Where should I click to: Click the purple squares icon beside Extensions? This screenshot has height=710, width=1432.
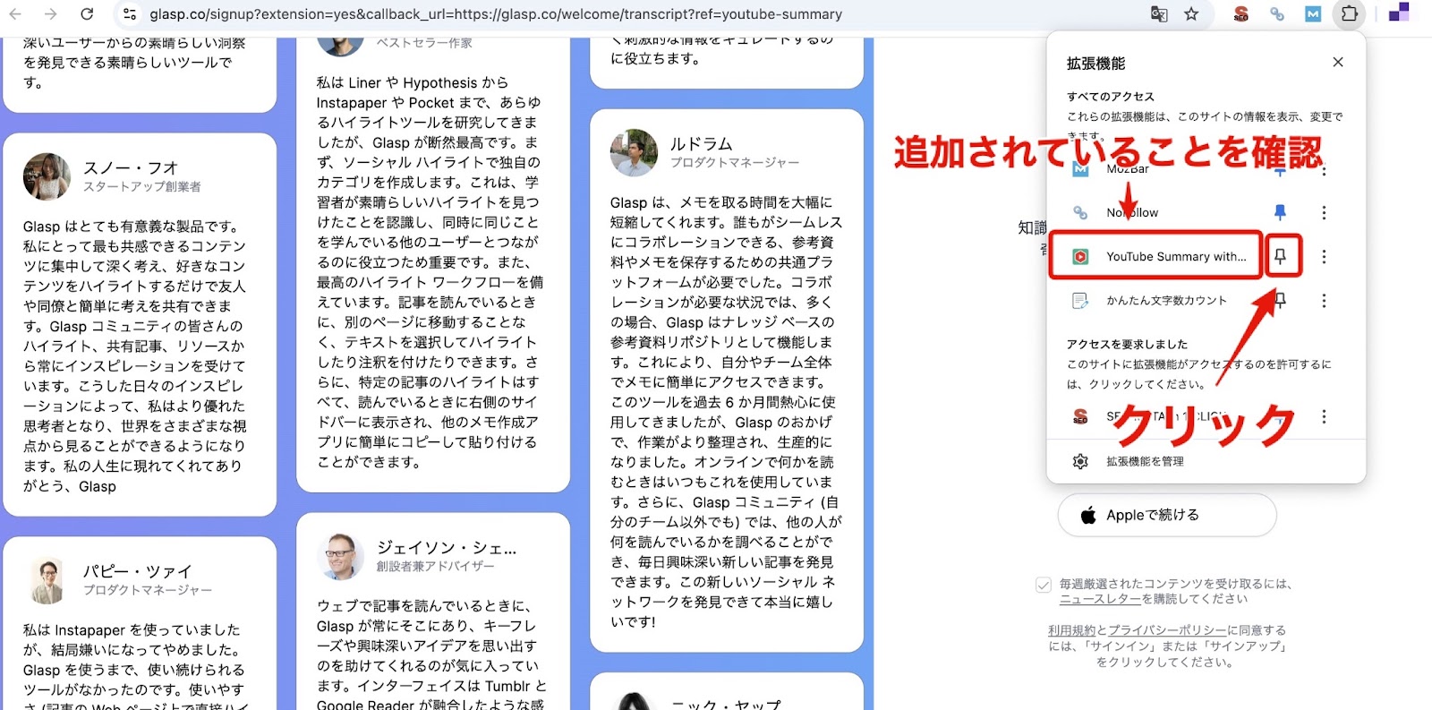pyautogui.click(x=1399, y=13)
